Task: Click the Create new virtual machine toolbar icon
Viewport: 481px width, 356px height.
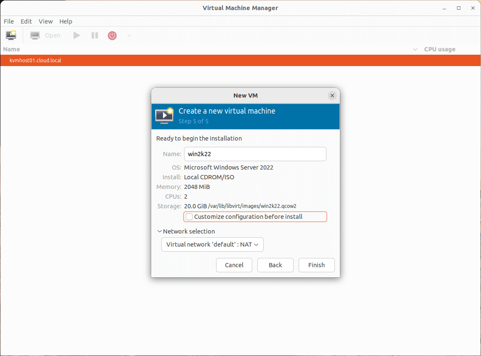Action: tap(11, 35)
